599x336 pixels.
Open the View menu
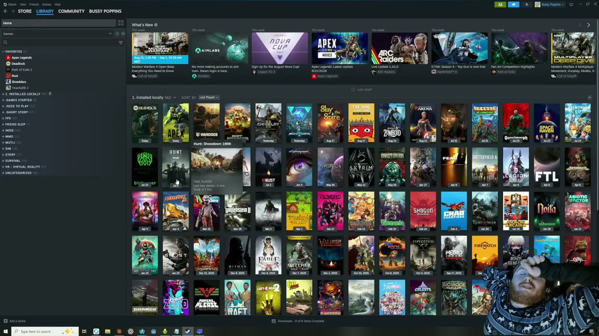[x=23, y=4]
